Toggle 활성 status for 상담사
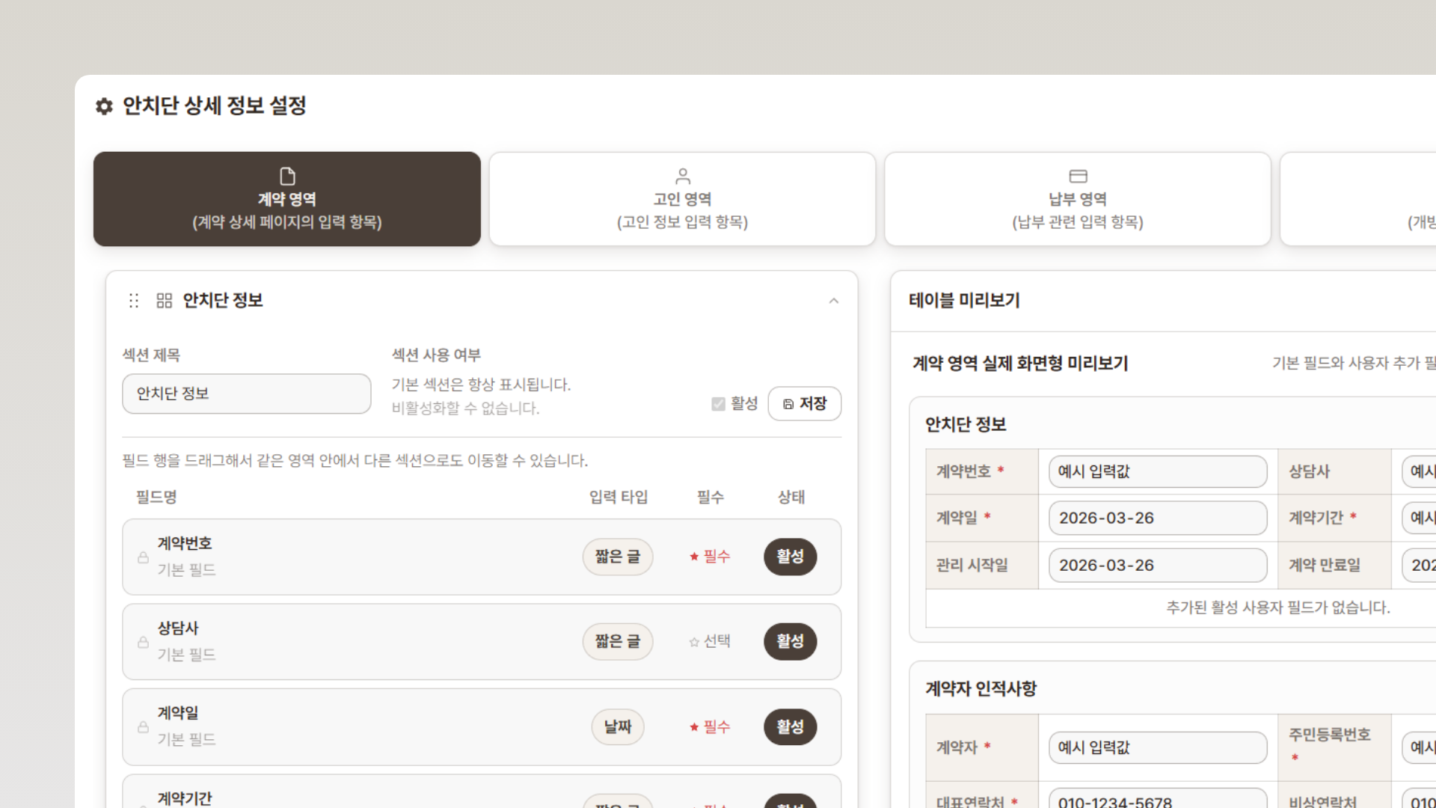This screenshot has height=808, width=1436. click(790, 641)
